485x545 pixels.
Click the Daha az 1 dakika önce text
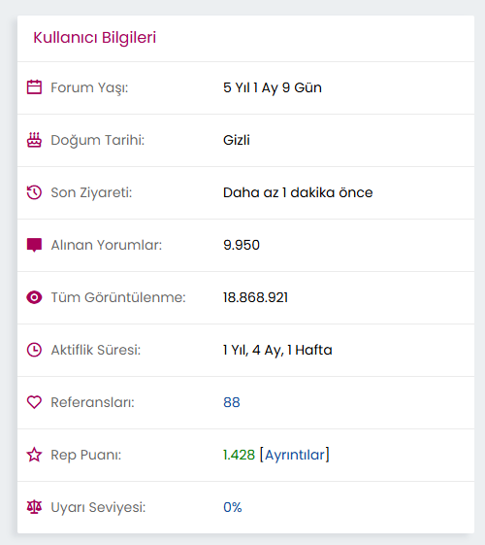click(x=298, y=192)
